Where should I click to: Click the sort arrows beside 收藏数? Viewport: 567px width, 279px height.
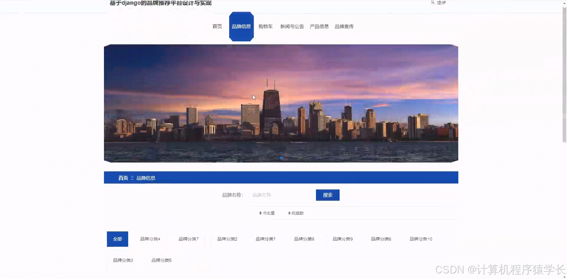pos(289,213)
